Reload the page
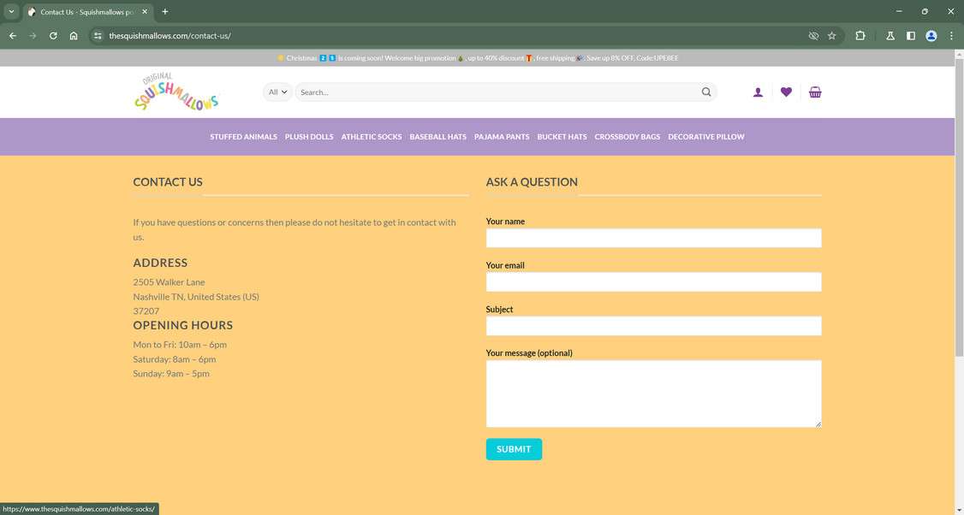This screenshot has width=964, height=515. (x=53, y=36)
